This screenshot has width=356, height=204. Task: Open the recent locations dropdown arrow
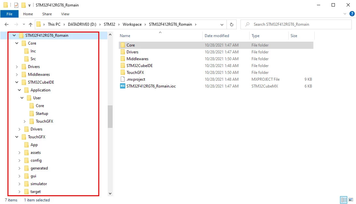click(x=24, y=24)
